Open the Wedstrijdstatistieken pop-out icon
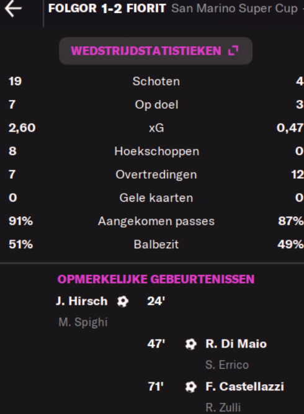 (x=233, y=50)
